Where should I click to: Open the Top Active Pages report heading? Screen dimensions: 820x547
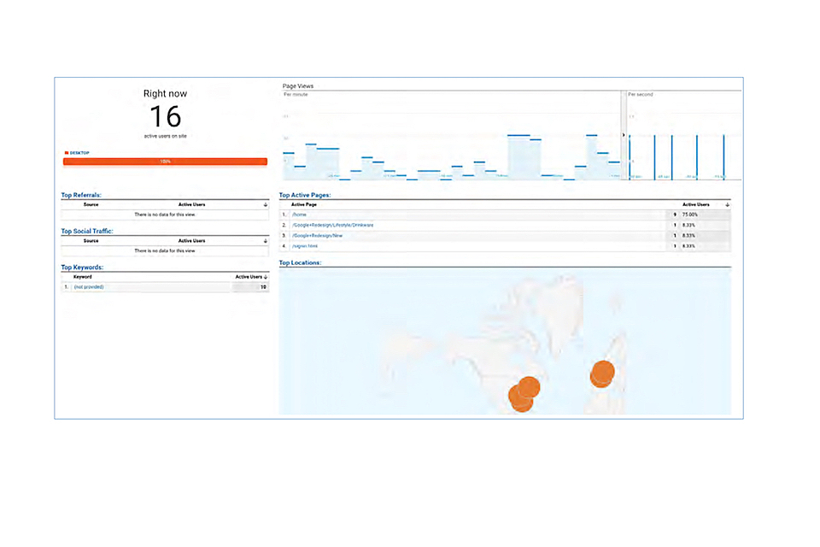coord(305,195)
